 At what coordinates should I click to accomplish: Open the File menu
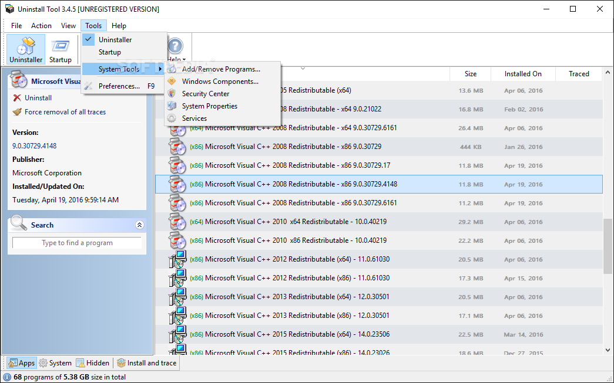(16, 26)
